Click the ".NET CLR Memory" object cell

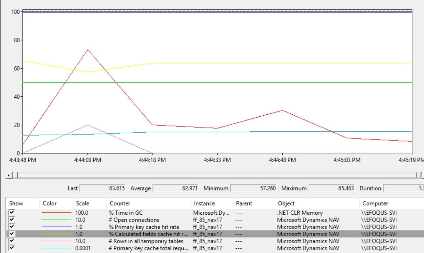click(x=300, y=213)
